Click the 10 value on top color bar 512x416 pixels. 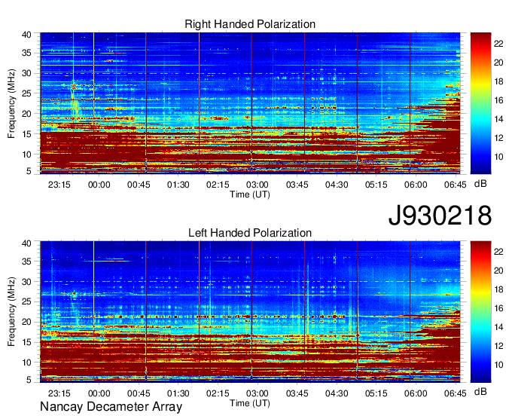(x=498, y=157)
